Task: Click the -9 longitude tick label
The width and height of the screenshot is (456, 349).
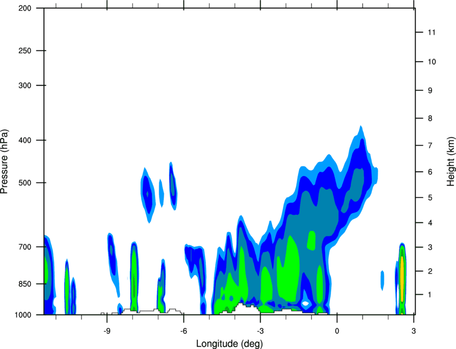Action: [x=107, y=331]
